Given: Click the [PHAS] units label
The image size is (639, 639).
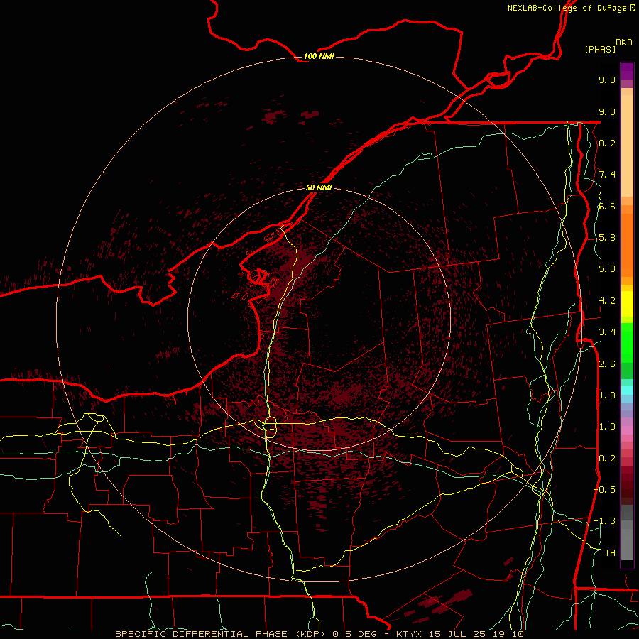Looking at the screenshot, I should point(600,49).
